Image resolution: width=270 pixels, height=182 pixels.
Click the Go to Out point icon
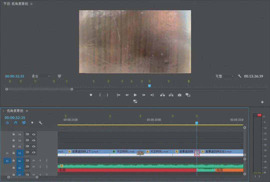click(x=152, y=95)
